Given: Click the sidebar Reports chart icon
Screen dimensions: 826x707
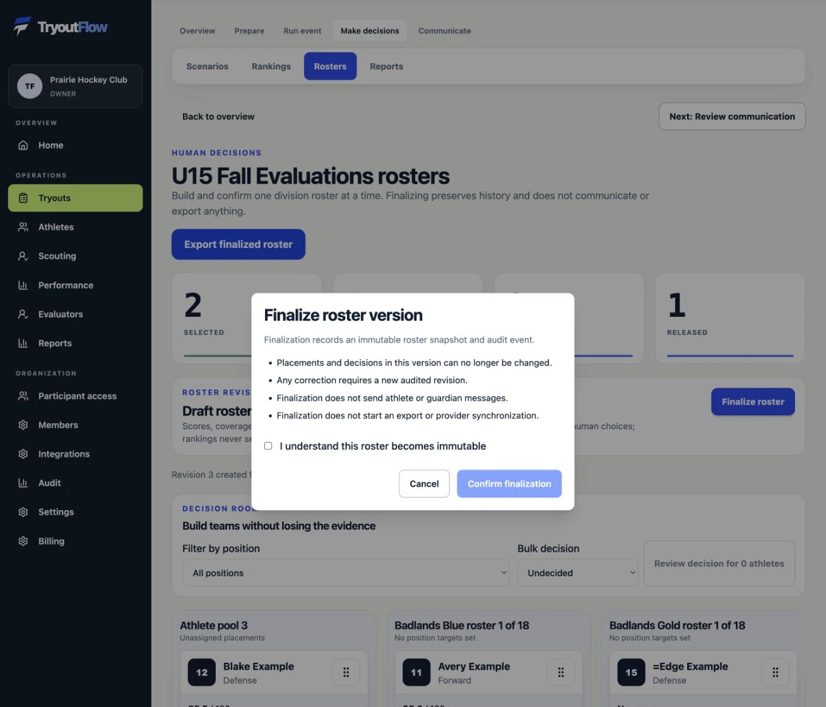Looking at the screenshot, I should [x=23, y=343].
